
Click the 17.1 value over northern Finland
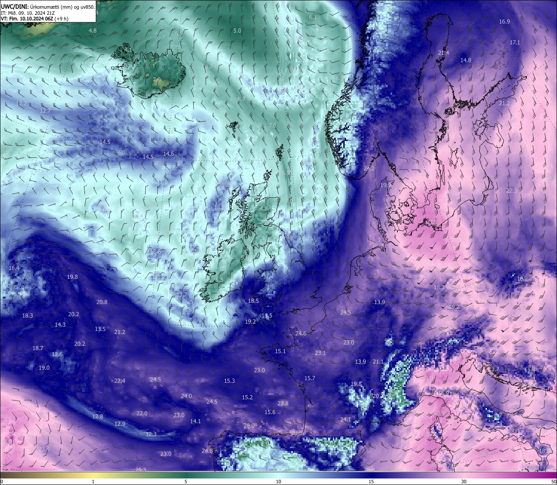pyautogui.click(x=515, y=42)
